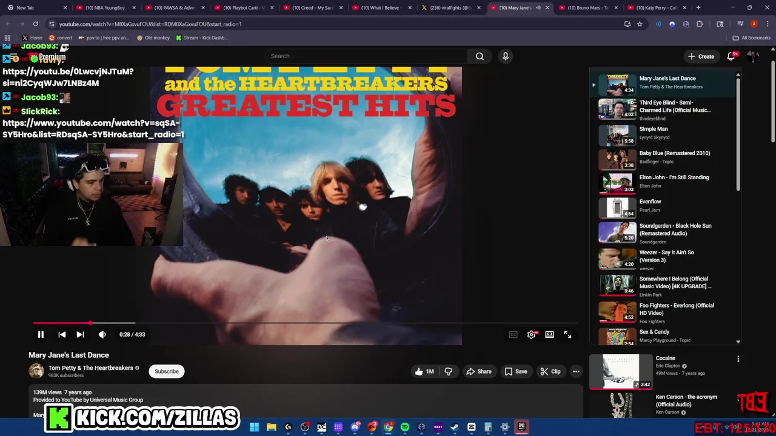Share the Mary Jane's Last Dance video
This screenshot has height=436, width=776.
tap(478, 371)
